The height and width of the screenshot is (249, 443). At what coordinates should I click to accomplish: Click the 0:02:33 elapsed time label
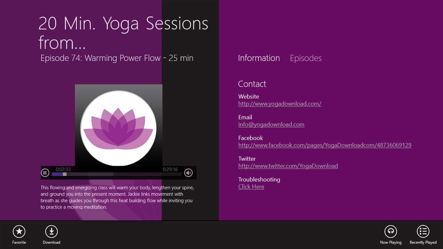(63, 169)
